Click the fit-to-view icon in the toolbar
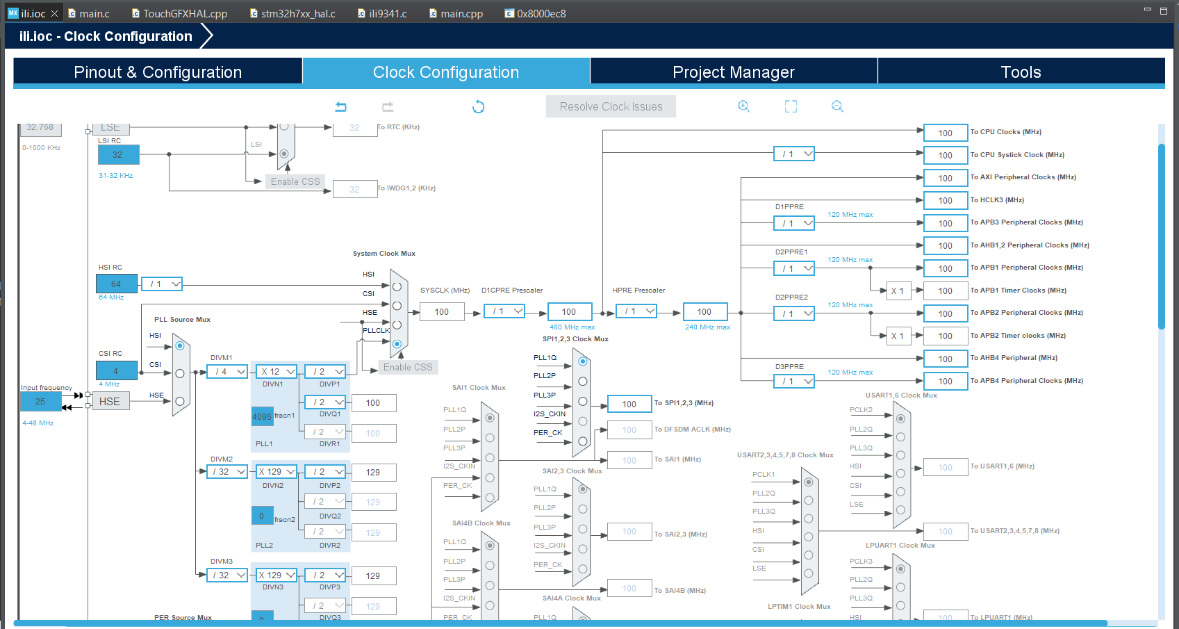 (790, 106)
